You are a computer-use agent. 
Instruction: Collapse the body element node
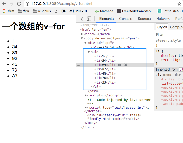tap(82, 38)
